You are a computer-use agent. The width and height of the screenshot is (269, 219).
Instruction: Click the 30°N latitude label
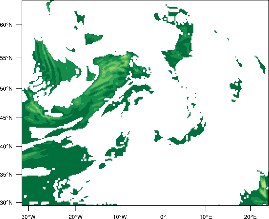click(x=6, y=203)
